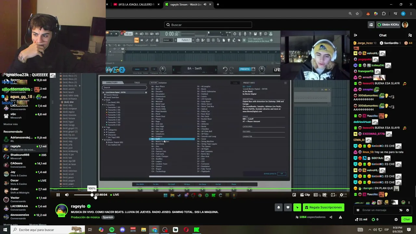This screenshot has height=234, width=416.
Task: Open Kick user profile avatar menu
Action: [405, 25]
